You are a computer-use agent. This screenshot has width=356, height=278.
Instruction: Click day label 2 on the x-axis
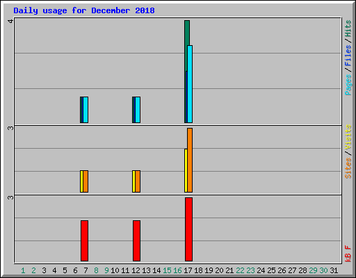(33, 270)
